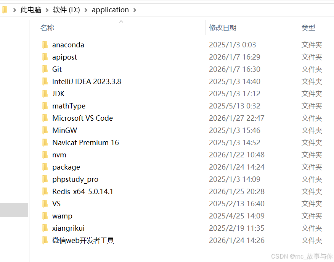
Task: Select the apipost folder name
Action: 64,57
